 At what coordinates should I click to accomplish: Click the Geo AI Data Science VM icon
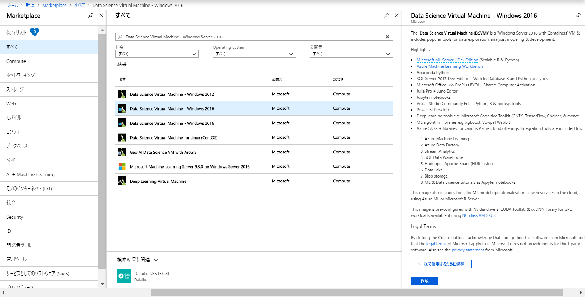click(122, 152)
